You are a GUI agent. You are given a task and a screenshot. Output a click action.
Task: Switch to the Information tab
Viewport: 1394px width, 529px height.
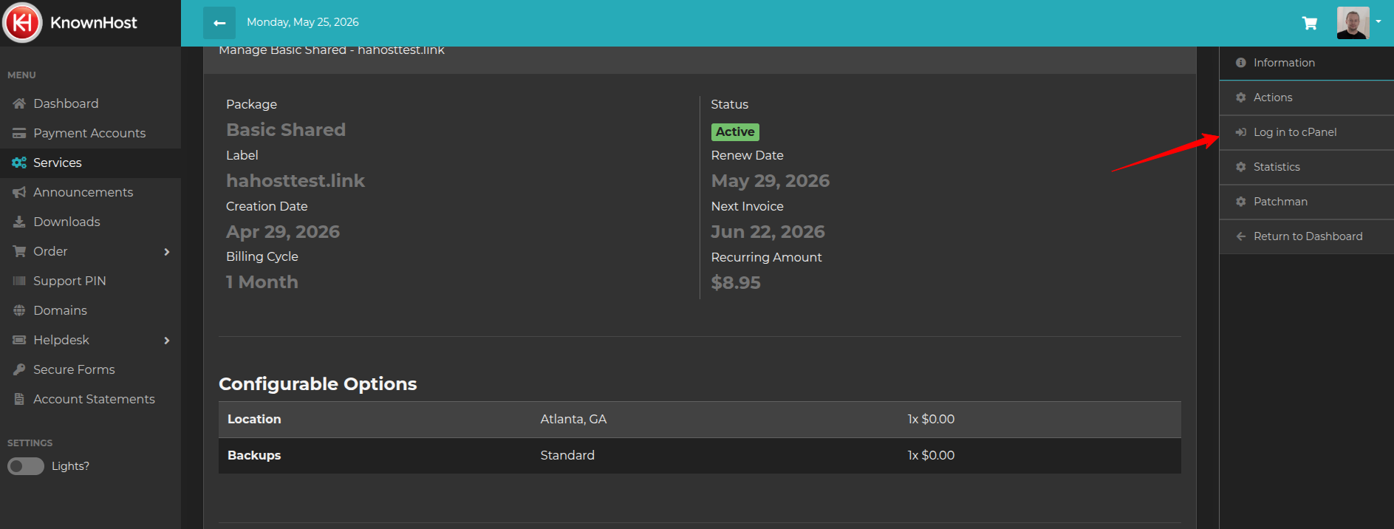coord(1307,63)
